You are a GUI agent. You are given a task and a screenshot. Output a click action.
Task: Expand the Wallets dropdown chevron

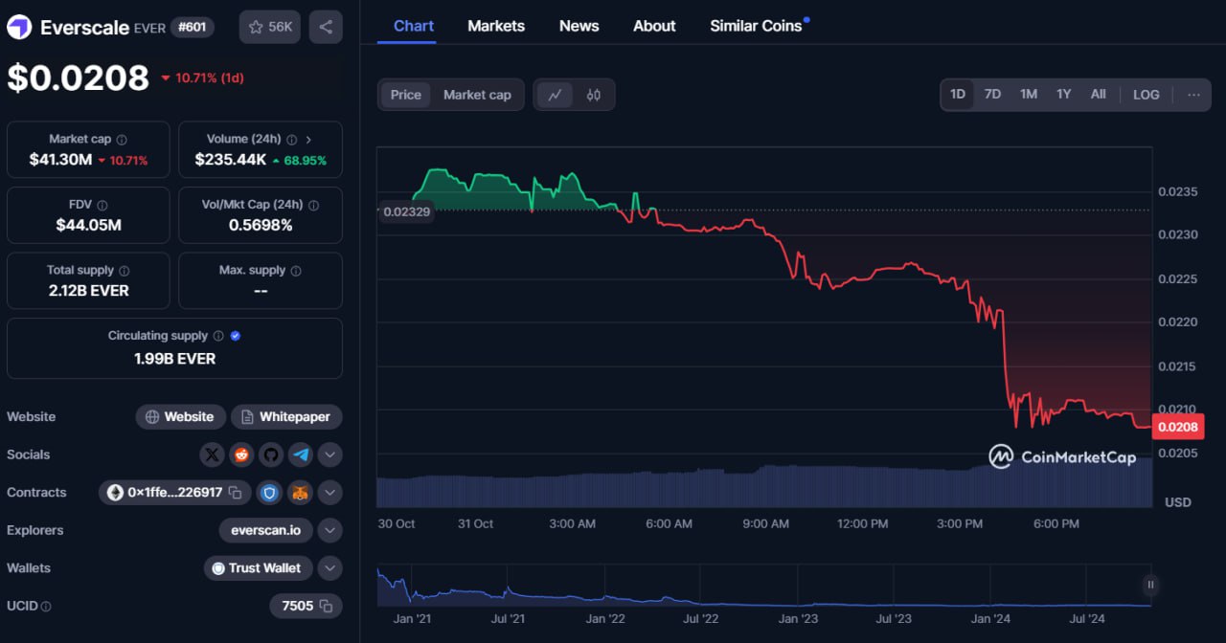point(329,568)
